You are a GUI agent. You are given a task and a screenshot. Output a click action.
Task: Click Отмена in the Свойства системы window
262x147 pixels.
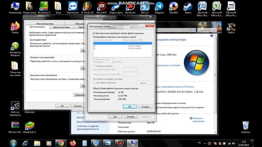pos(77,106)
